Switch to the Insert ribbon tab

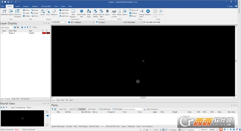click(x=17, y=6)
